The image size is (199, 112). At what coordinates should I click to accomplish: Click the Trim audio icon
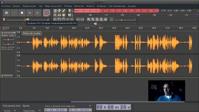[x=68, y=19]
